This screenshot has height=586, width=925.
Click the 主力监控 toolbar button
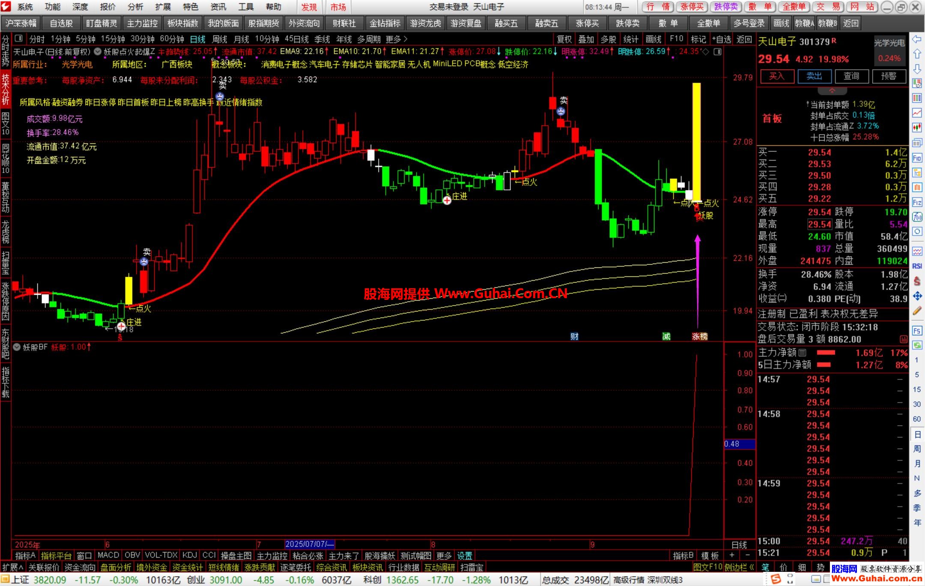[x=142, y=24]
